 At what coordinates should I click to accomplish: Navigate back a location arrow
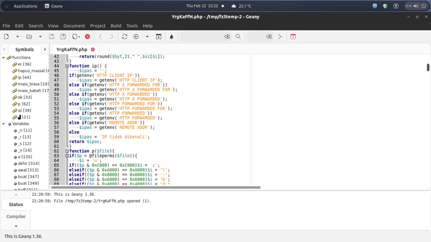click(x=100, y=36)
